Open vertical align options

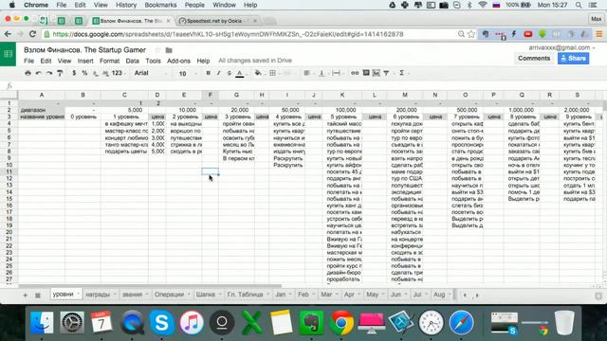tap(322, 73)
